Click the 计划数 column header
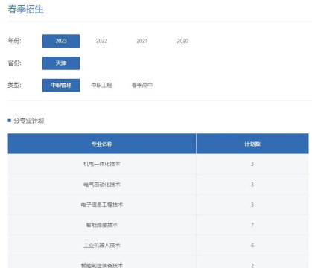 coord(252,144)
